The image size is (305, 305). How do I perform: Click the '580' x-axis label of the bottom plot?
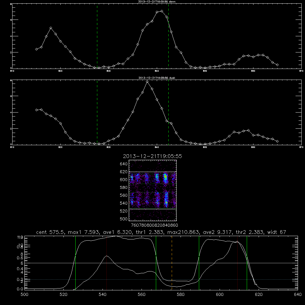(x=181, y=295)
